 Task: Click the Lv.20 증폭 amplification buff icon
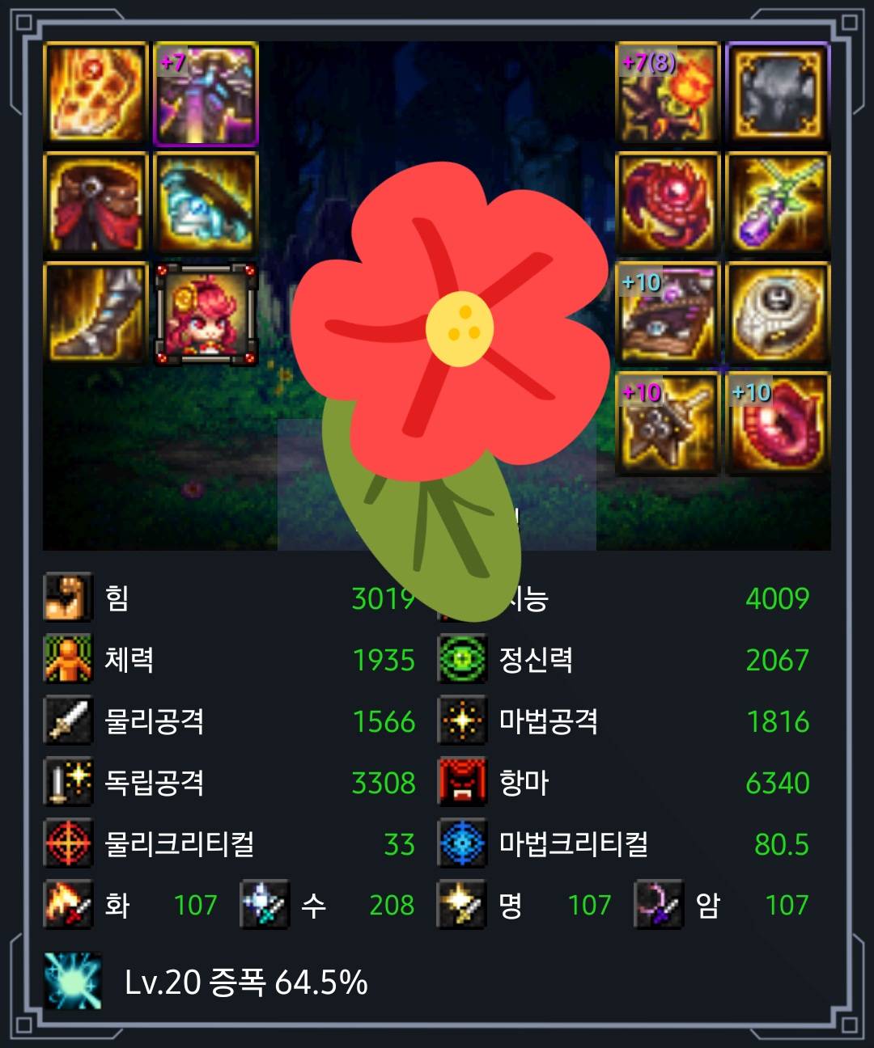73,981
